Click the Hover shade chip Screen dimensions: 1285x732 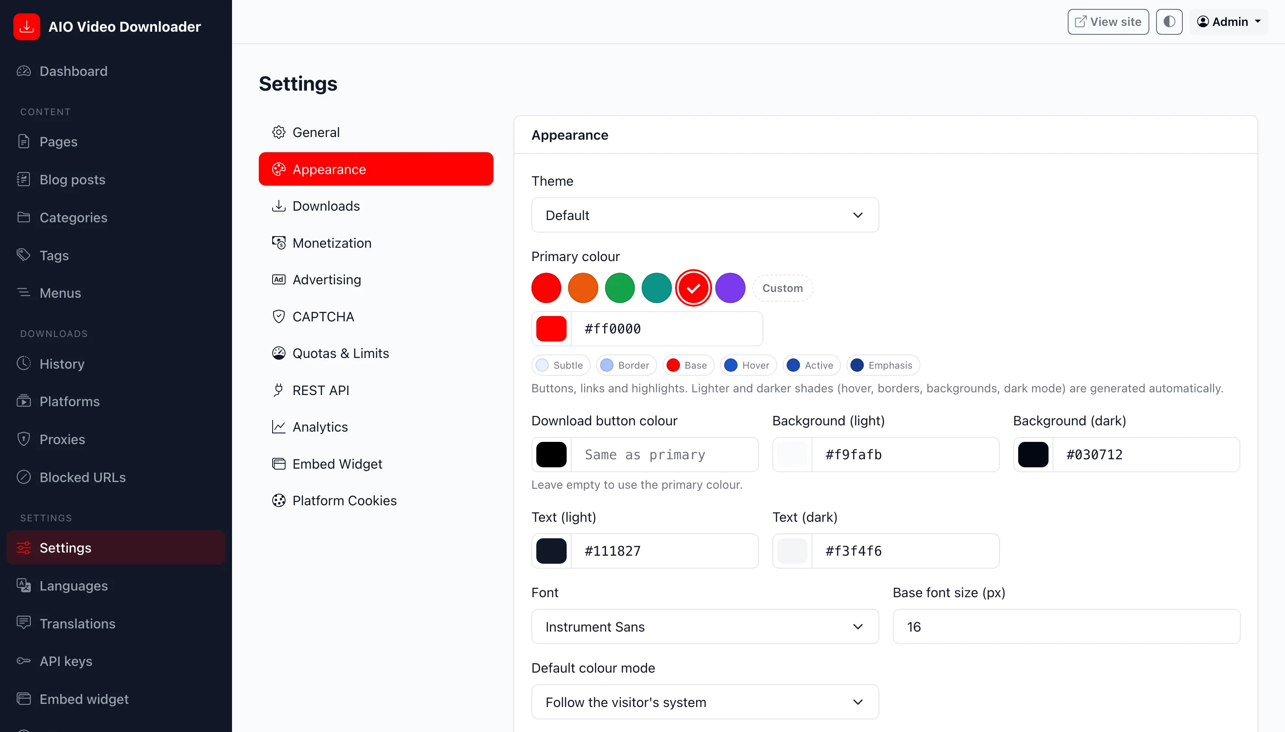(748, 365)
